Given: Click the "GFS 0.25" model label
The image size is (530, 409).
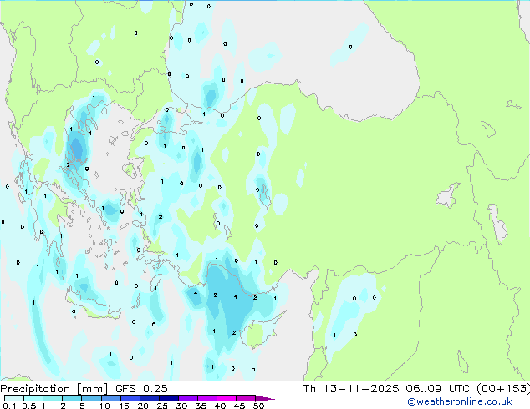Looking at the screenshot, I should (141, 389).
